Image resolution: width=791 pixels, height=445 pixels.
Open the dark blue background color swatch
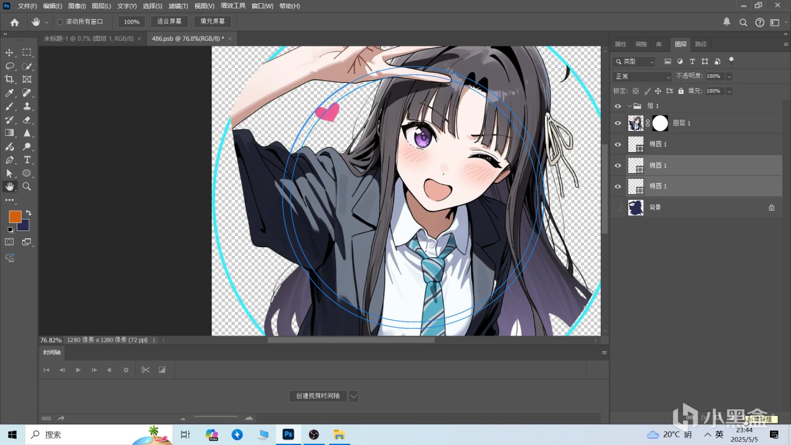pos(25,227)
